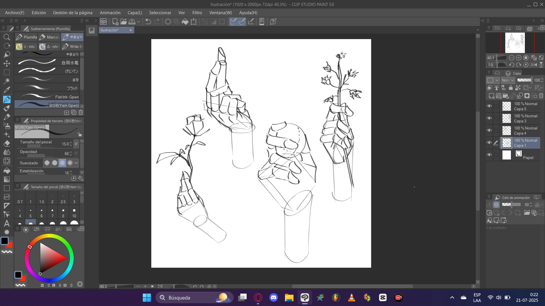Image resolution: width=545 pixels, height=306 pixels.
Task: Toggle Snap to special ruler
Action: click(x=242, y=22)
